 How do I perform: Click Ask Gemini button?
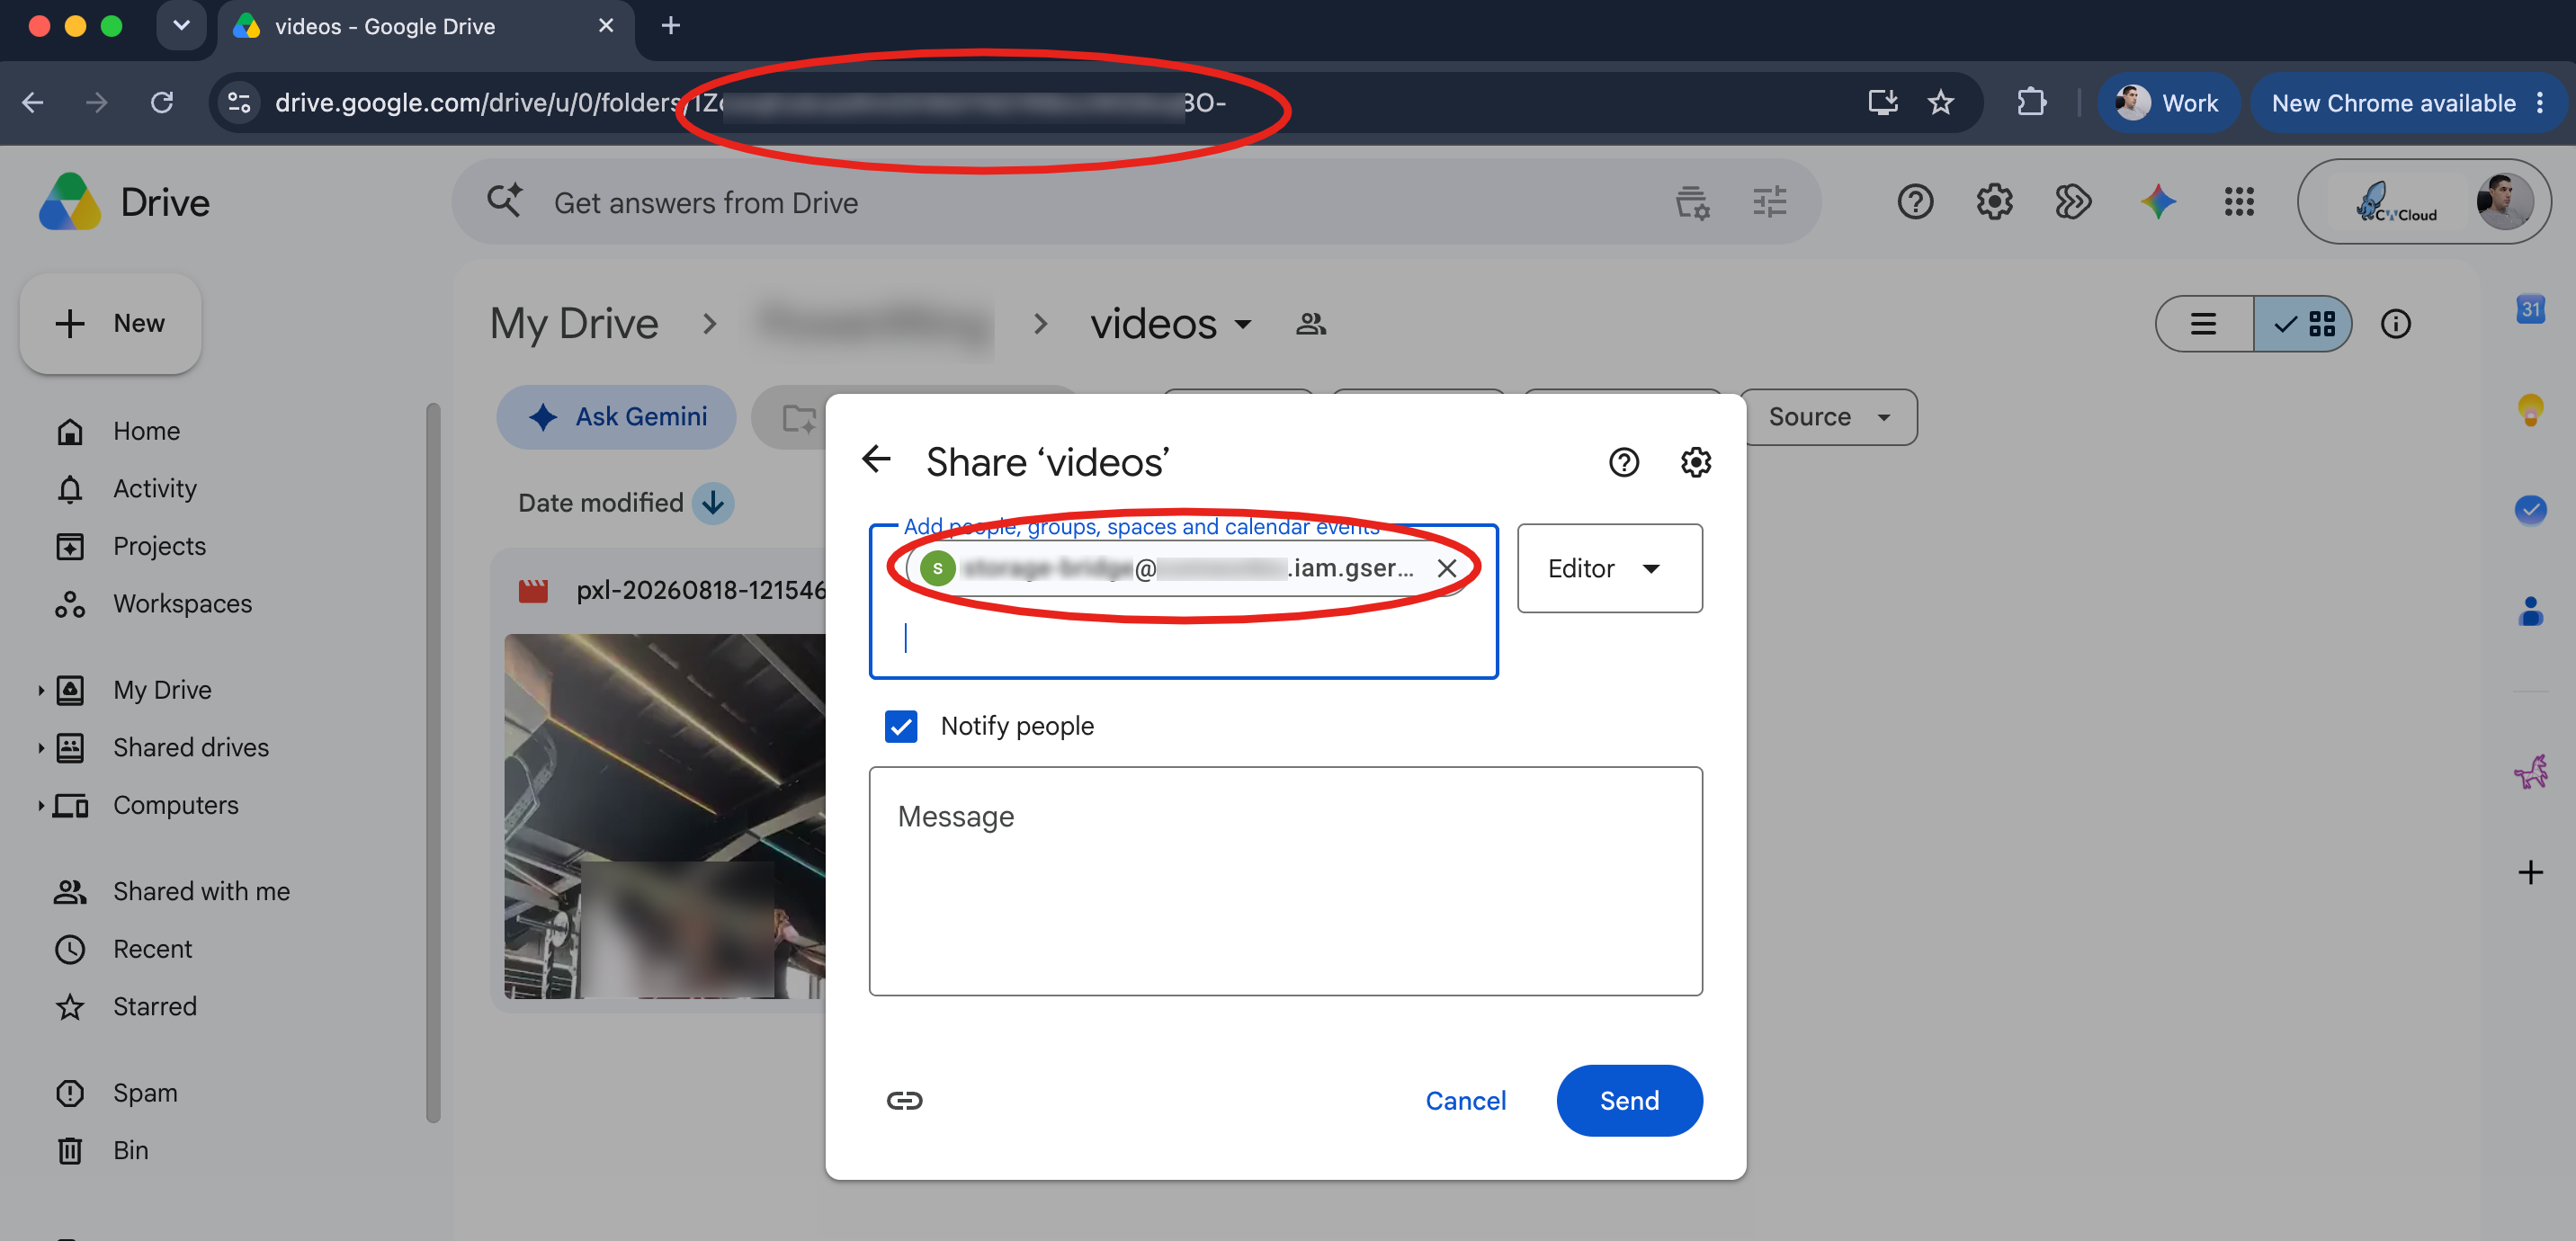617,416
